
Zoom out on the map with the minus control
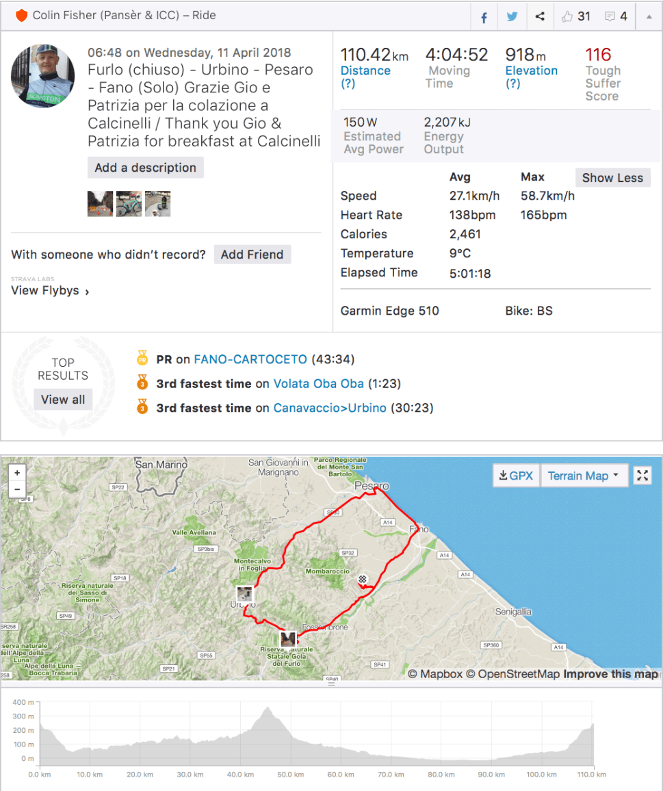coord(17,489)
